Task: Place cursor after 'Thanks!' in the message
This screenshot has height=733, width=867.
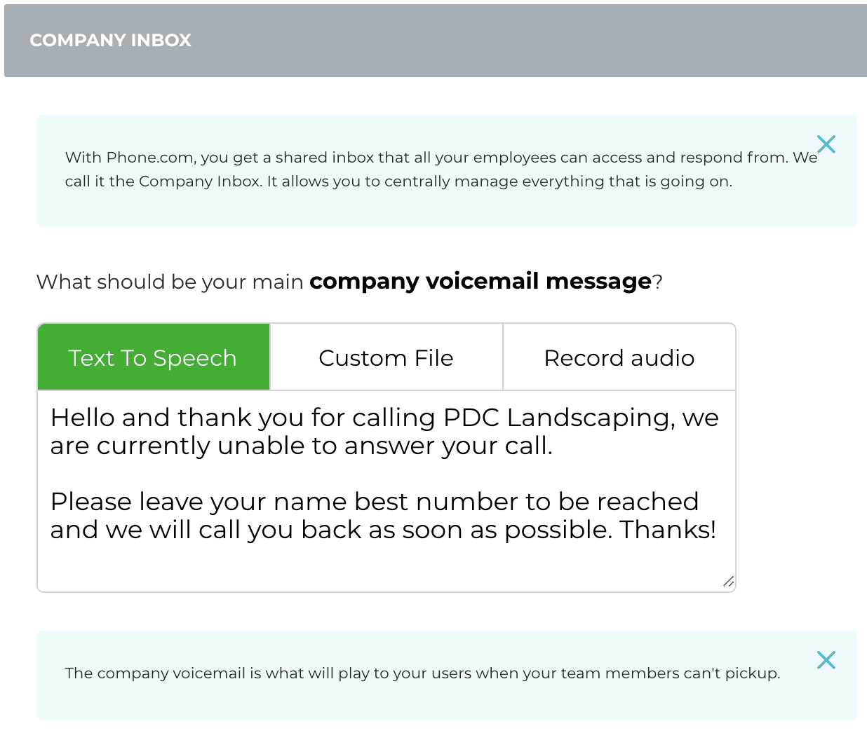Action: 717,530
